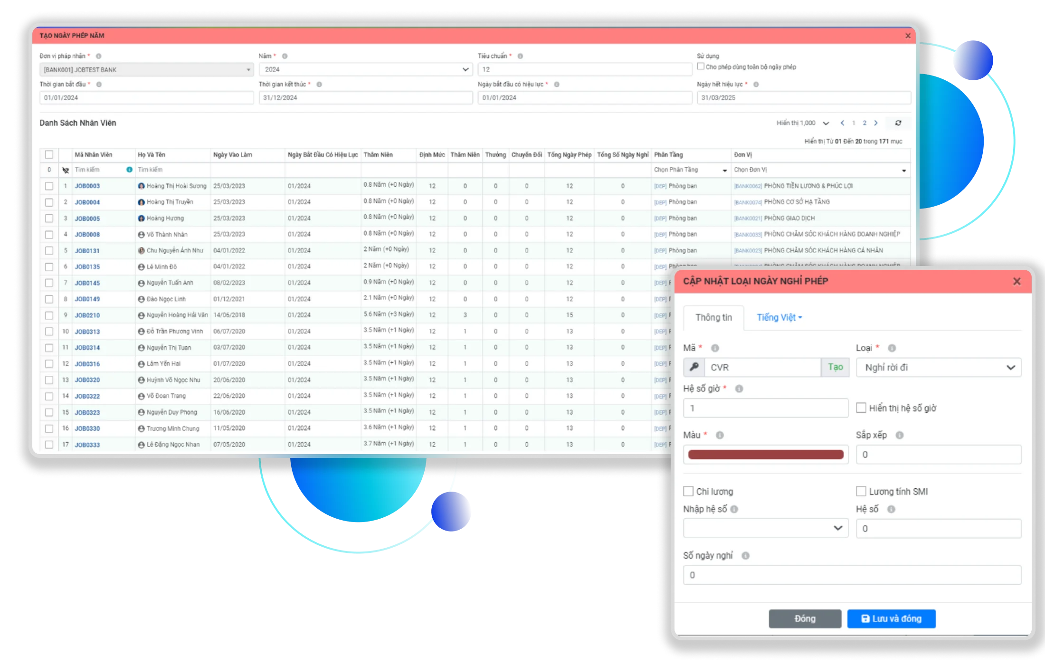The width and height of the screenshot is (1045, 665).
Task: Go to page 2 of employee list
Action: pyautogui.click(x=864, y=123)
